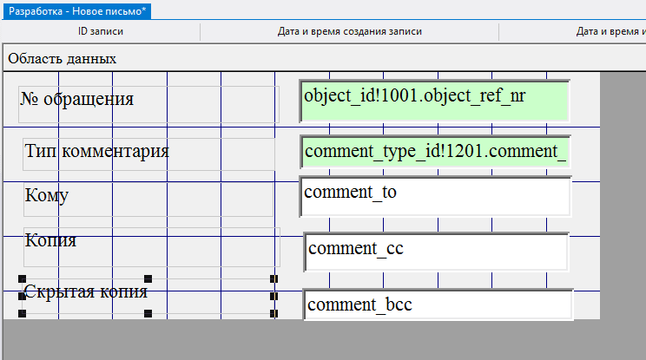The image size is (646, 360).
Task: Click middle-left resize handle of 'Скрытая копия'
Action: click(22, 297)
